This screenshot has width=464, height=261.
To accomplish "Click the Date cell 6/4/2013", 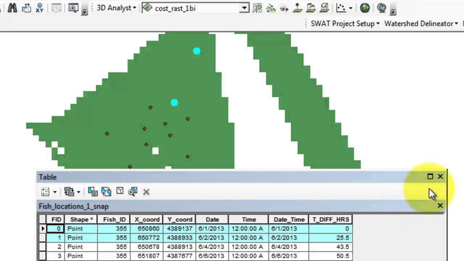I will pyautogui.click(x=212, y=247).
